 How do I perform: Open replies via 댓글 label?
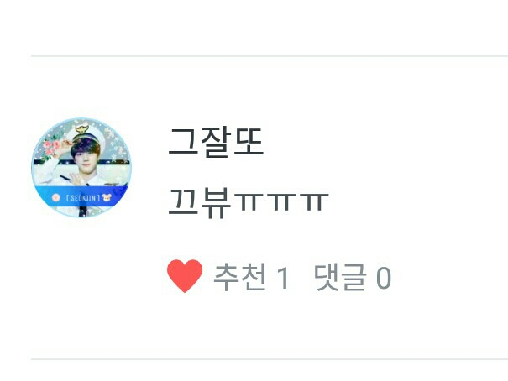click(341, 277)
